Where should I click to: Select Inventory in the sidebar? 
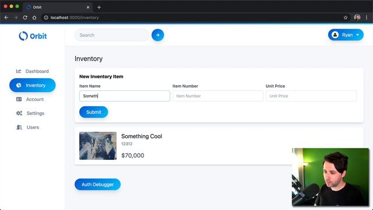[33, 85]
